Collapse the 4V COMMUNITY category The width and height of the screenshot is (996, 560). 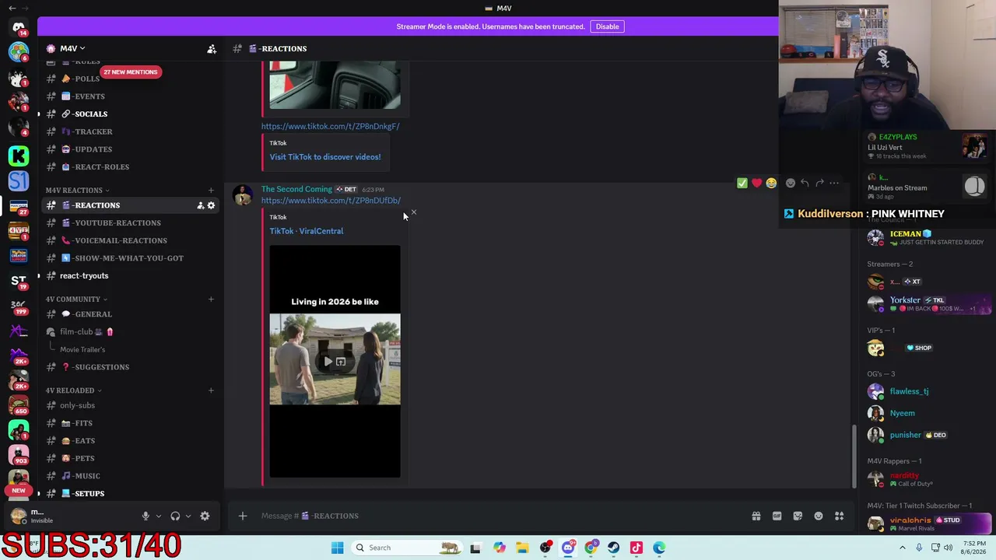click(x=76, y=299)
